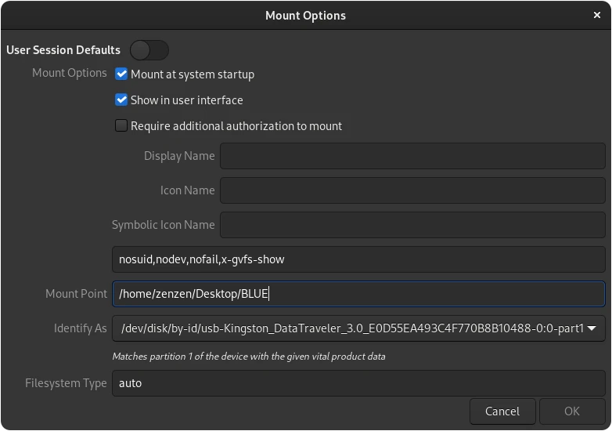Viewport: 612px width, 431px height.
Task: Click into the Symbolic Icon Name field
Action: click(x=412, y=225)
